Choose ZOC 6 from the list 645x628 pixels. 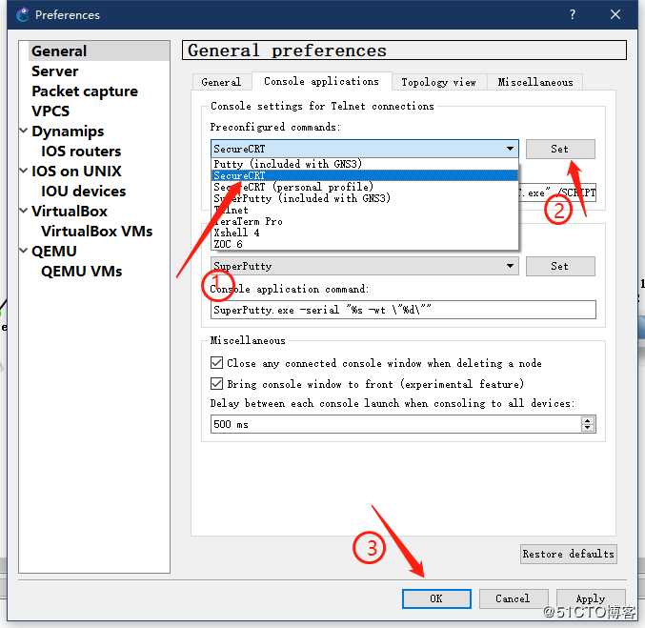point(365,244)
